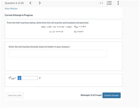
Task: Go to the next question arrow
Action: (40, 3)
